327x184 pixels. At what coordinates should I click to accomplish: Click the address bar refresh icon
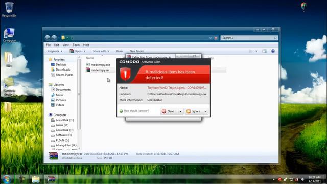pos(216,38)
